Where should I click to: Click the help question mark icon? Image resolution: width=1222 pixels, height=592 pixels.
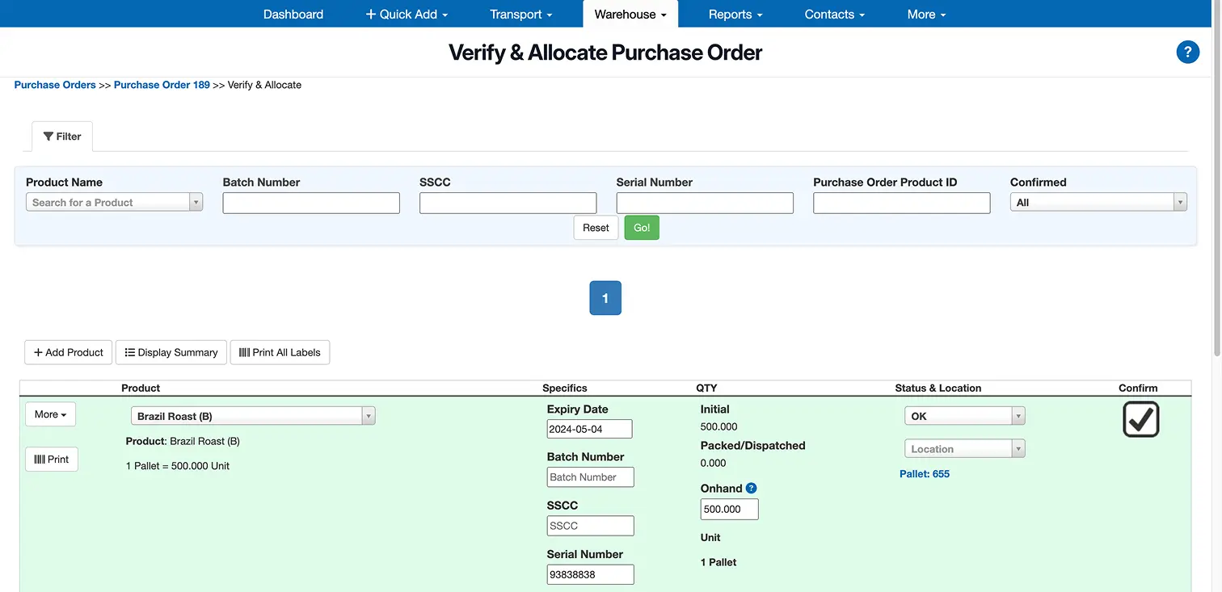1187,52
